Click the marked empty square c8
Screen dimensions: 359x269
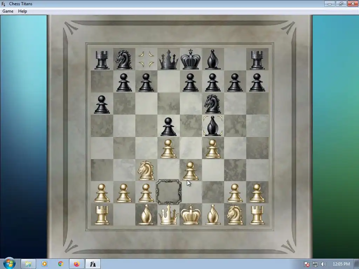[x=146, y=59]
